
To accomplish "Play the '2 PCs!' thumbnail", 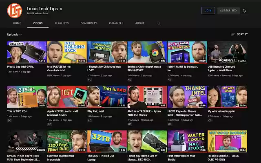I will pos(27,97).
